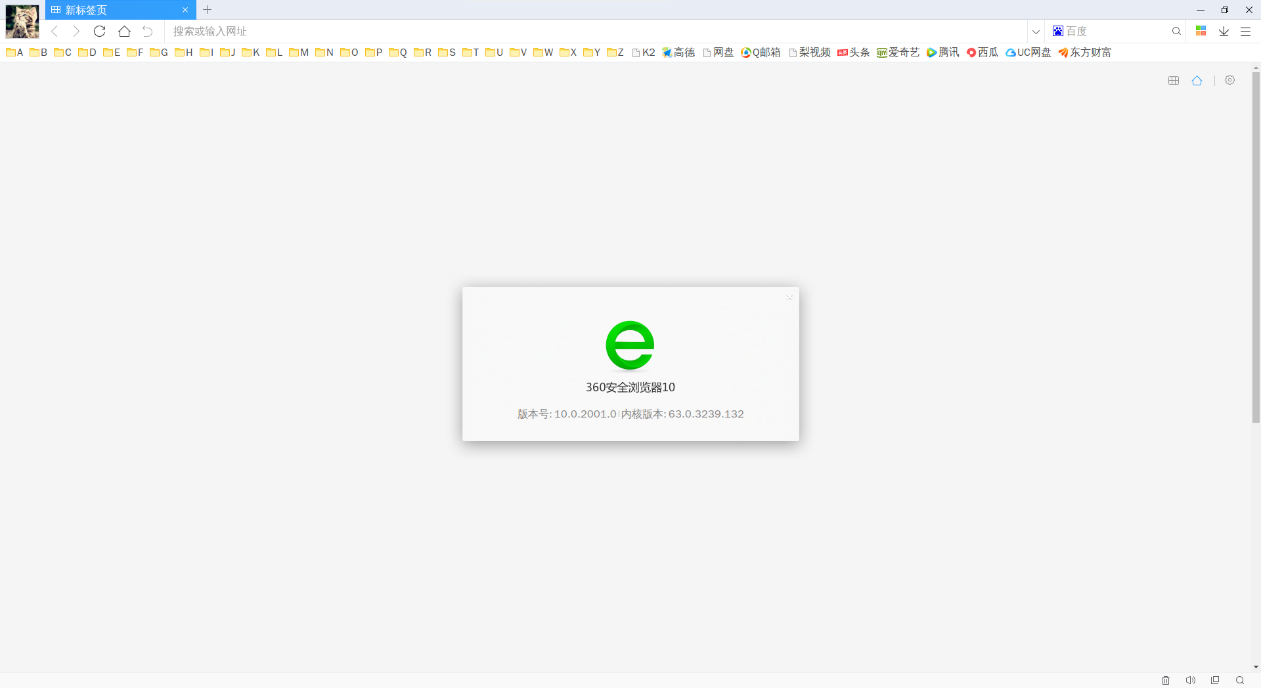This screenshot has height=688, width=1261.
Task: Click the trash icon in status bar
Action: [1166, 680]
